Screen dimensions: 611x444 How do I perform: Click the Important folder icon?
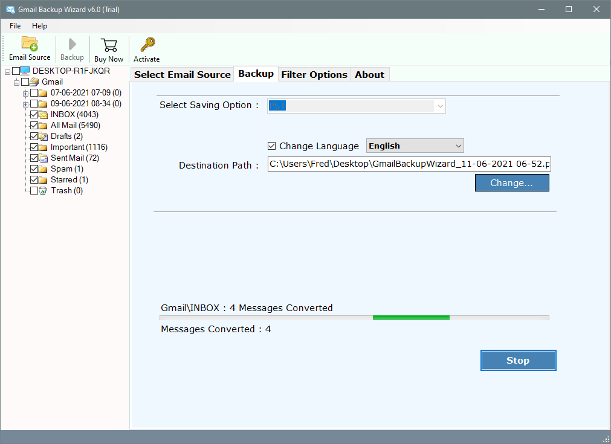point(43,147)
